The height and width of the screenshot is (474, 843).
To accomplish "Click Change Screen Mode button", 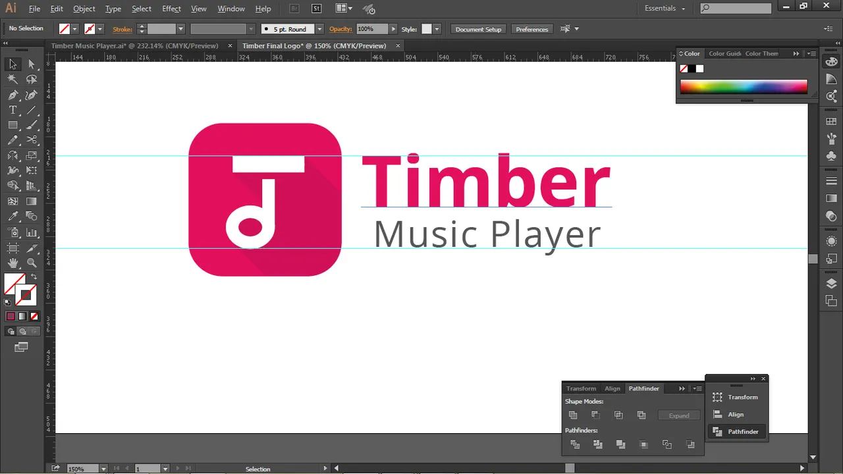I will (22, 347).
